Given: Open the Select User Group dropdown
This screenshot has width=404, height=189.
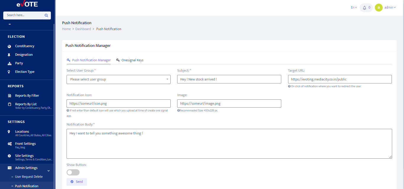Looking at the screenshot, I should pos(118,79).
